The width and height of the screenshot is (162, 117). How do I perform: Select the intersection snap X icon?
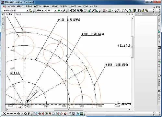coord(5,114)
